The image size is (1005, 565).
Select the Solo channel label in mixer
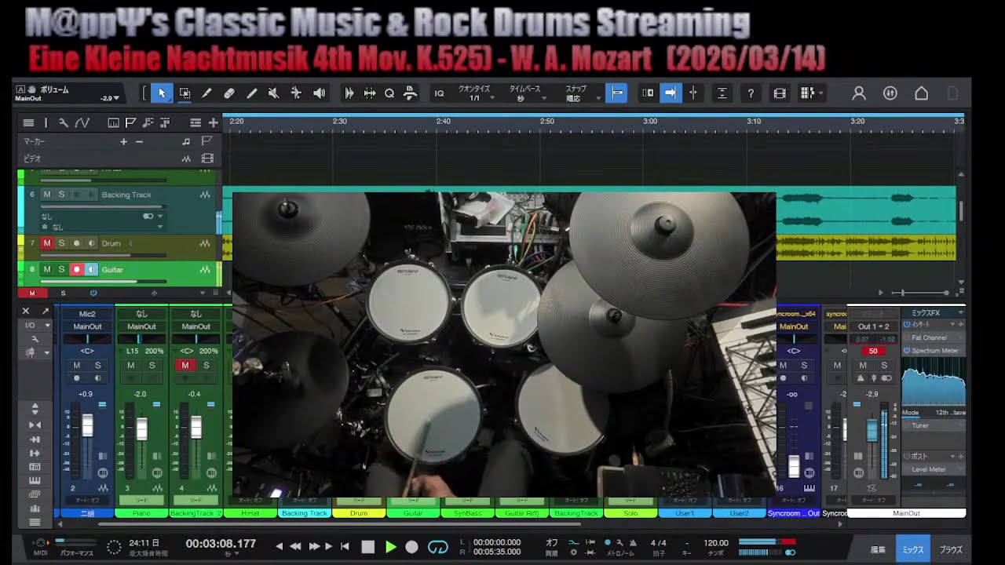click(630, 513)
